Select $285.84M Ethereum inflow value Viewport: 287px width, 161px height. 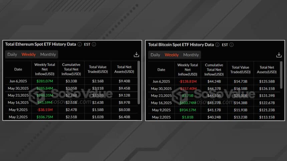45,88
